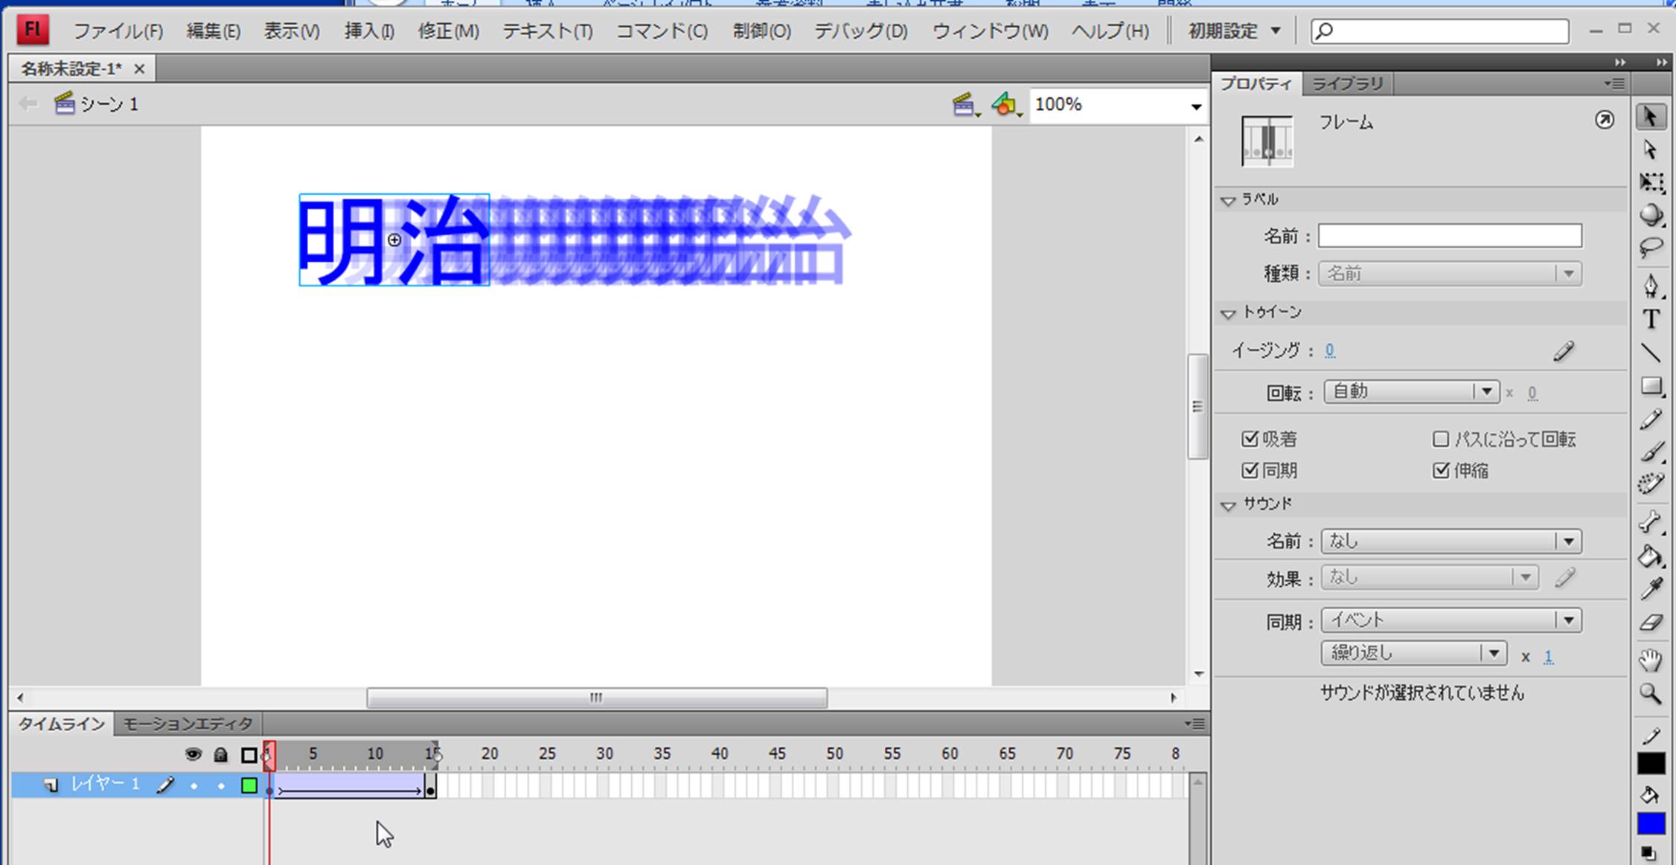Open the stage zoom 100% dropdown
1676x865 pixels.
click(x=1195, y=106)
